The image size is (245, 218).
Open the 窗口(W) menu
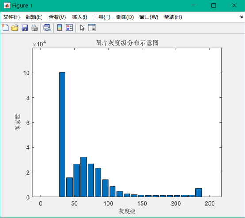pyautogui.click(x=149, y=17)
